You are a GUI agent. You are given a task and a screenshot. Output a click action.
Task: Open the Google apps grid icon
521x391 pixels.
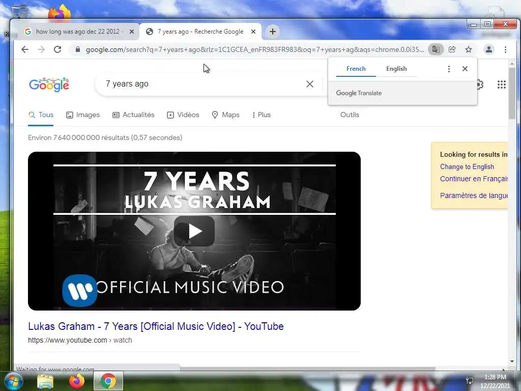501,85
